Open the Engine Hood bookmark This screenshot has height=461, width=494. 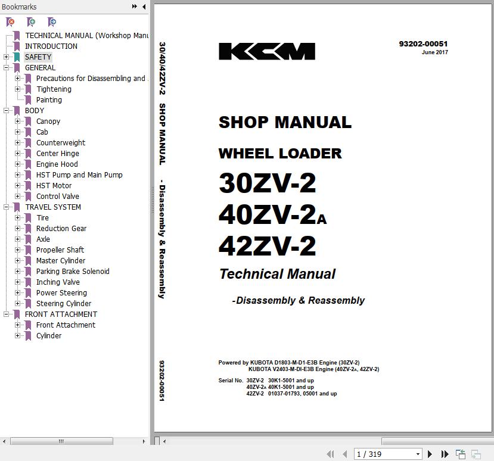point(57,164)
